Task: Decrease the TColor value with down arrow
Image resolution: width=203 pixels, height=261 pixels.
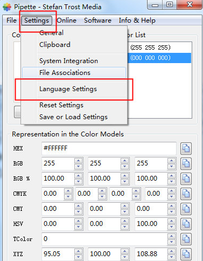Action: [x=172, y=242]
